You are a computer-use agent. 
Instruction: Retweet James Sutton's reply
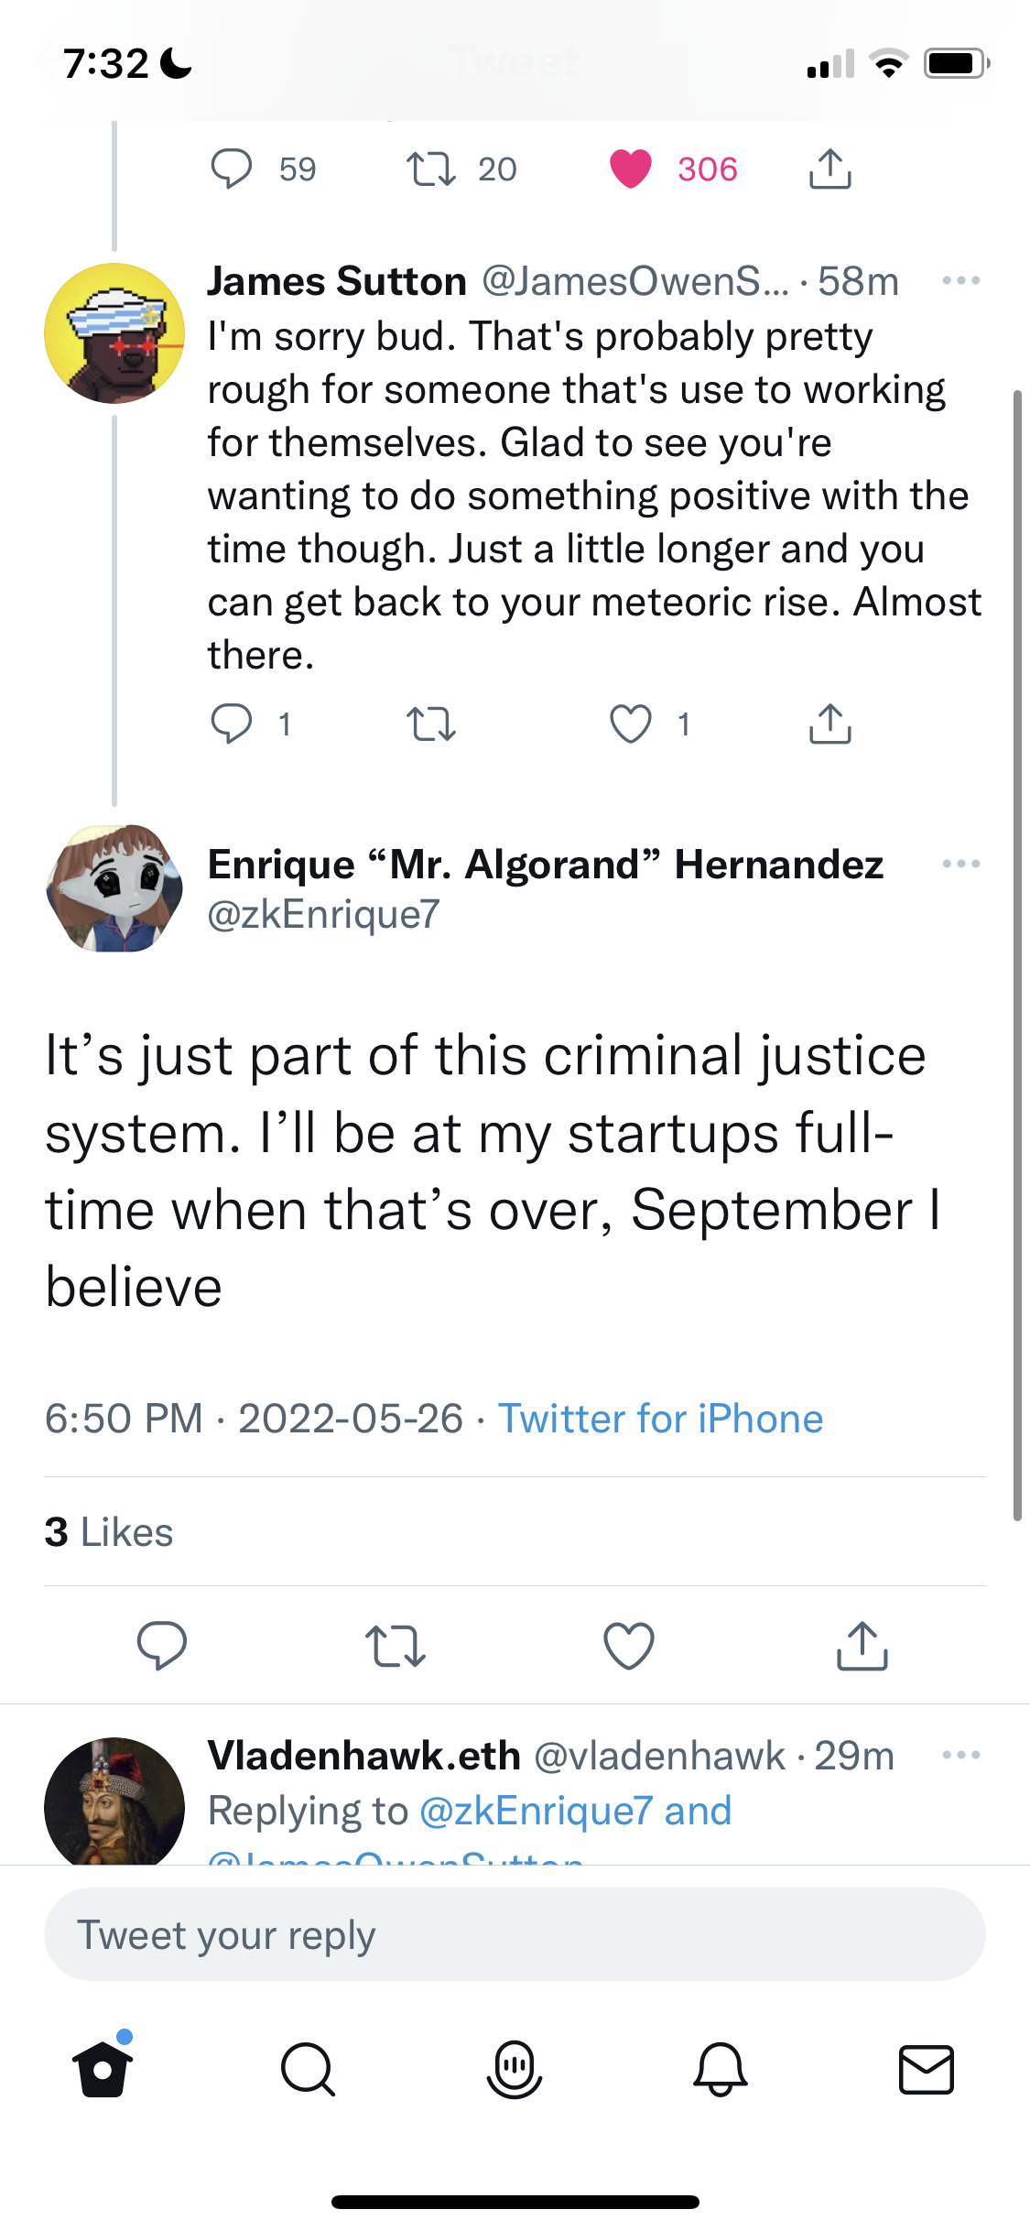click(x=431, y=724)
